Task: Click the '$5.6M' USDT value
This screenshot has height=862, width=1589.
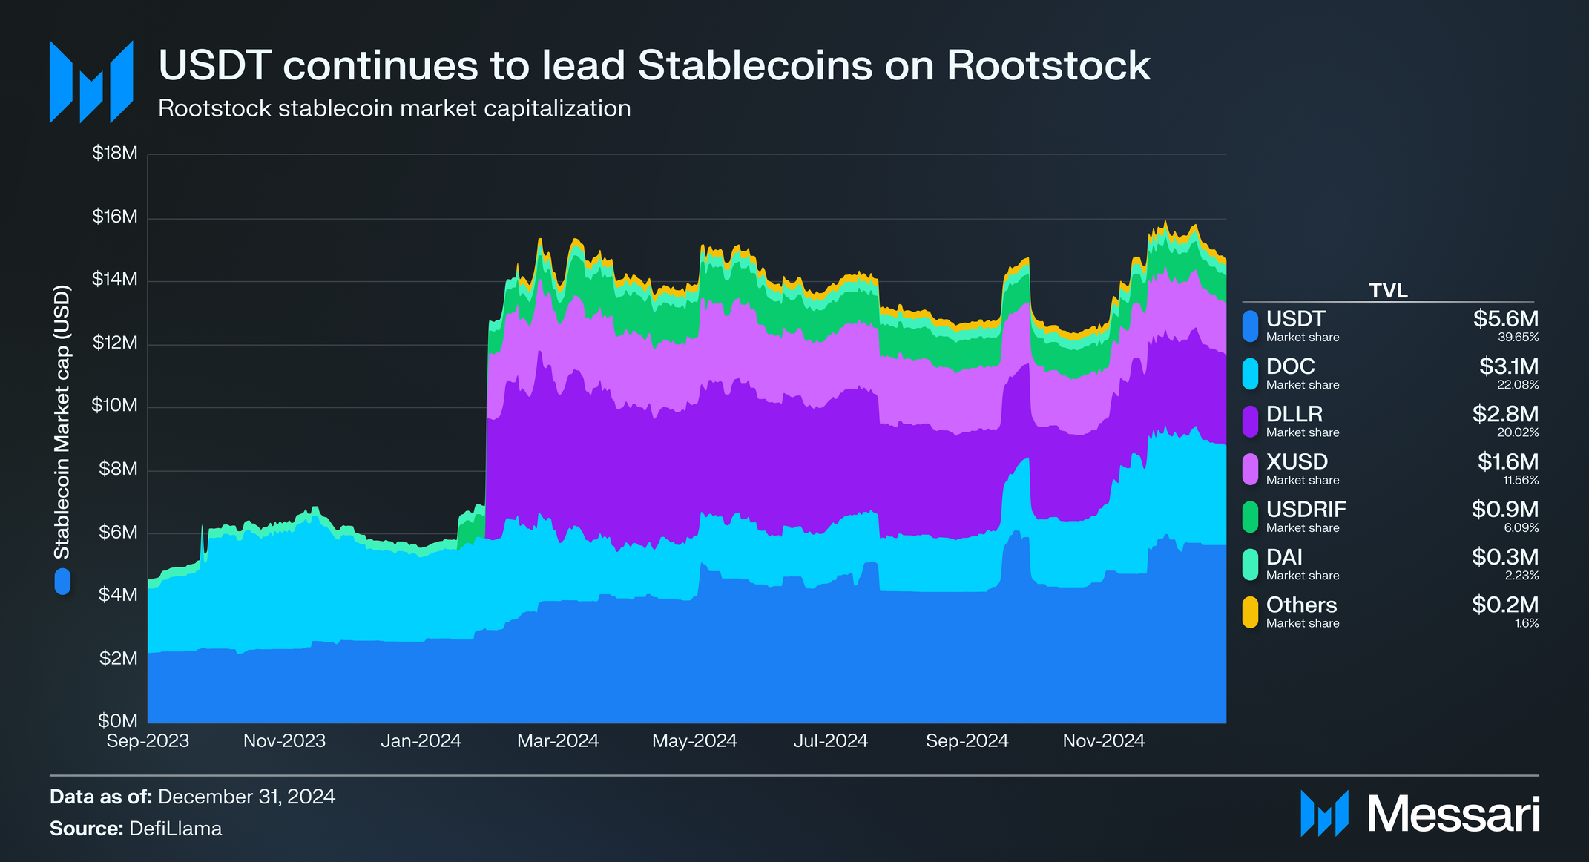Action: coord(1506,319)
